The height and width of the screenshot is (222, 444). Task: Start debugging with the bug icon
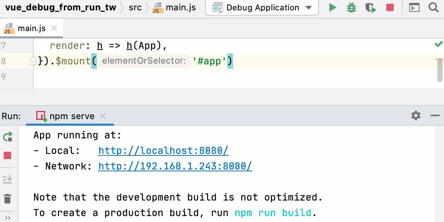pyautogui.click(x=351, y=7)
